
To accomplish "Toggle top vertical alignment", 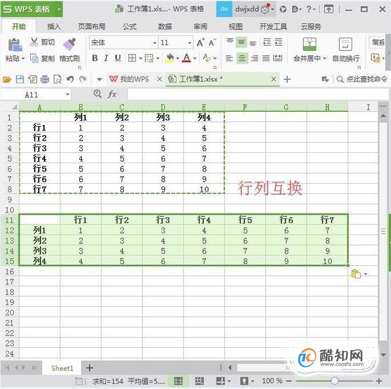I will pos(229,42).
